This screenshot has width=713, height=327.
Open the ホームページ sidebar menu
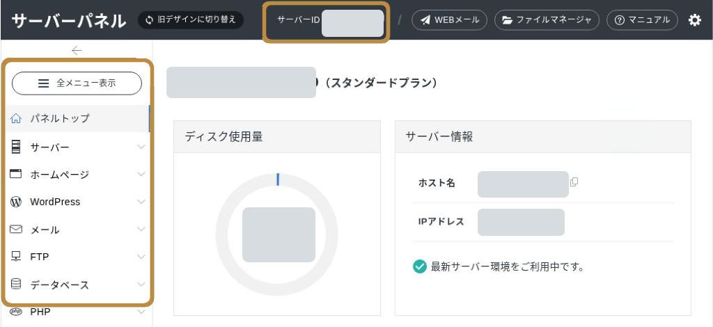coord(77,174)
